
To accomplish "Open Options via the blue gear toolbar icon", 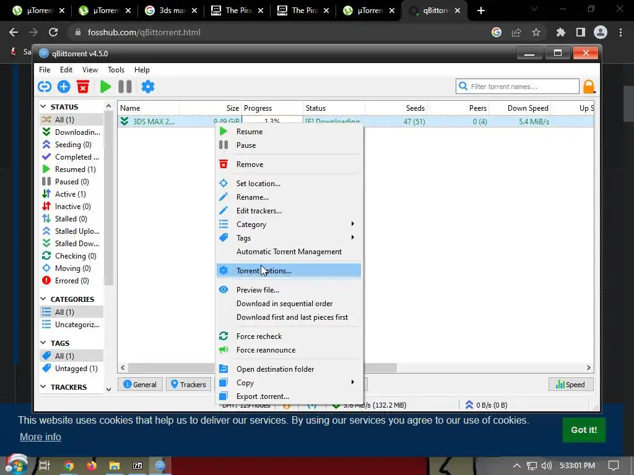I will tap(148, 87).
